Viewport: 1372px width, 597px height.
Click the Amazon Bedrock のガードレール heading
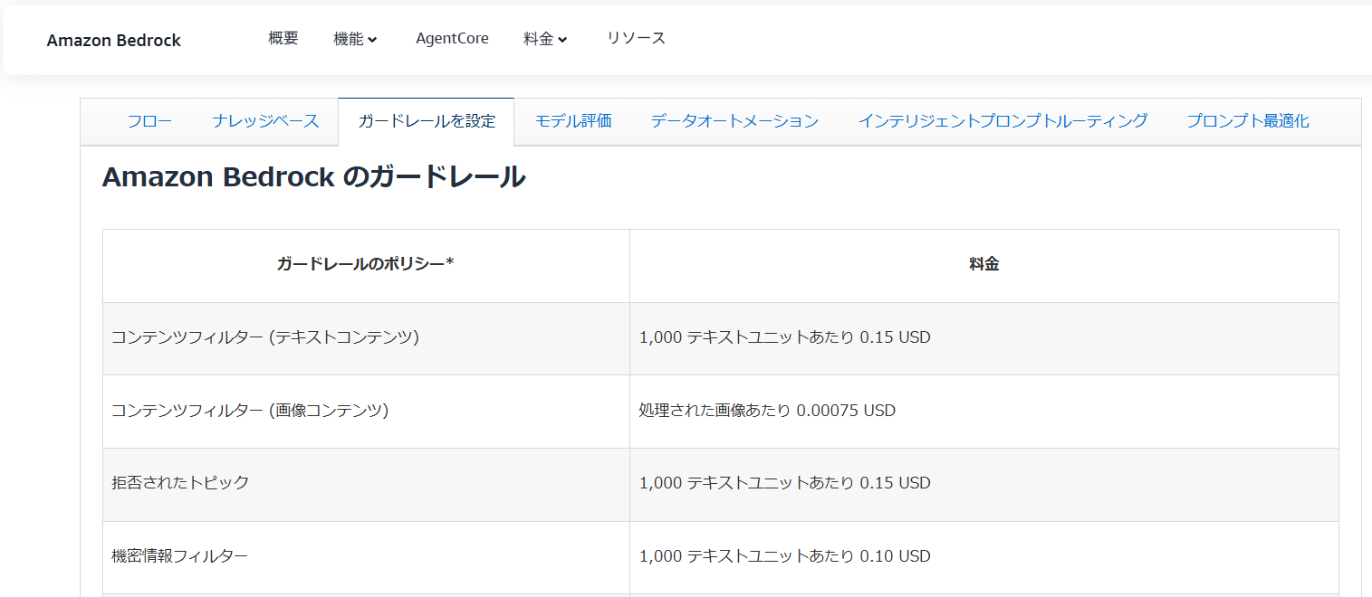313,177
